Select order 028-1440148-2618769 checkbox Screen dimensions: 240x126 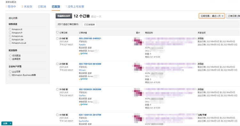point(57,115)
